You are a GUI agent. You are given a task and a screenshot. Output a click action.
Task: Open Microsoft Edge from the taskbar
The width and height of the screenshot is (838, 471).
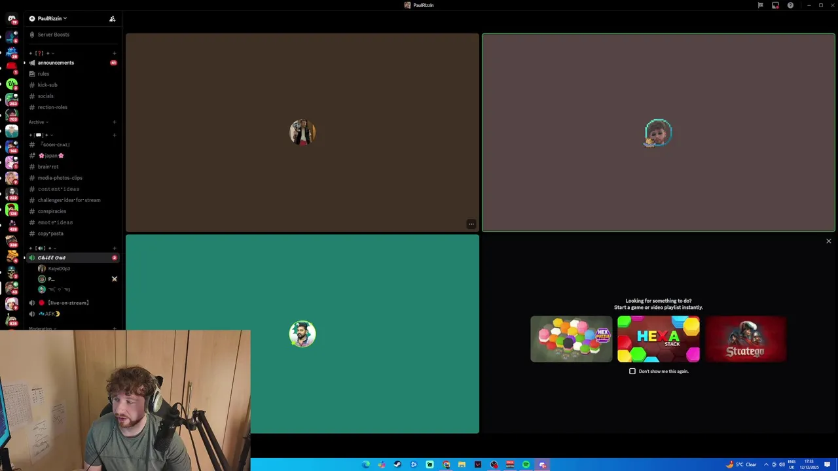(365, 464)
